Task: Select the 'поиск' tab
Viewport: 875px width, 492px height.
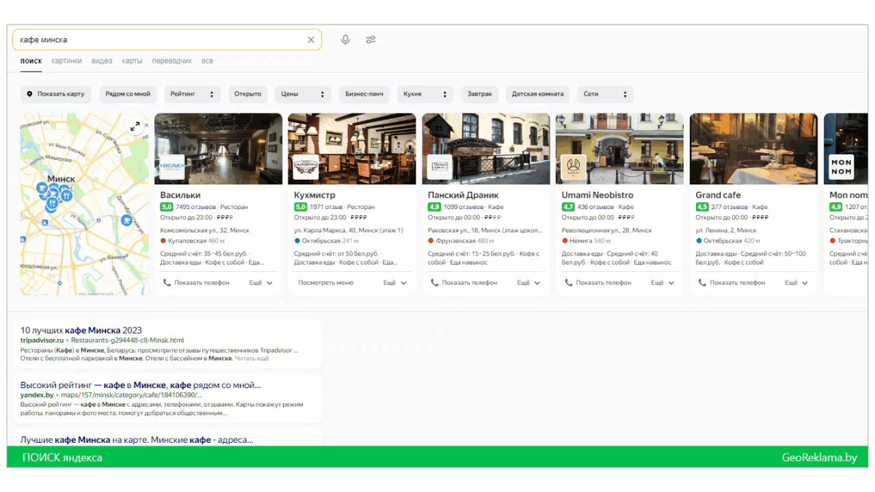Action: click(31, 61)
